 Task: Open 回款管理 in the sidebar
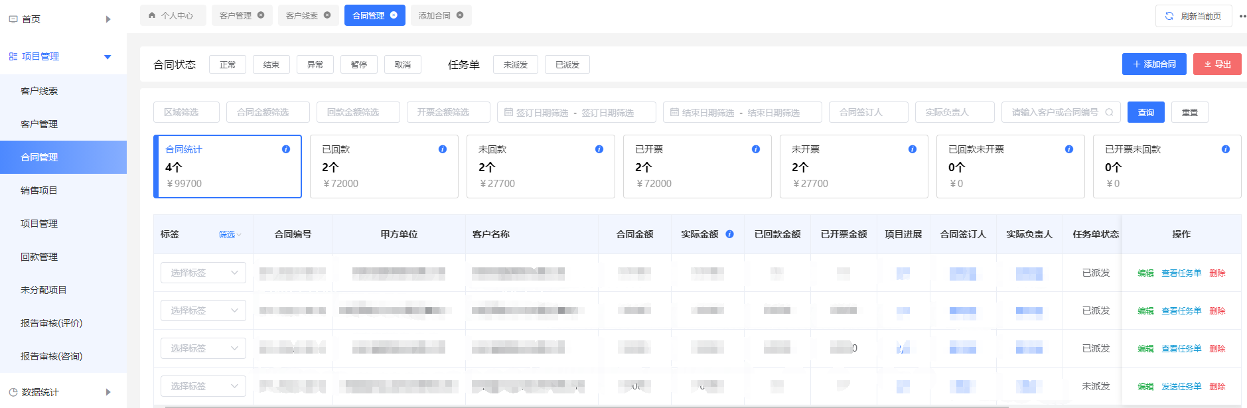point(39,257)
